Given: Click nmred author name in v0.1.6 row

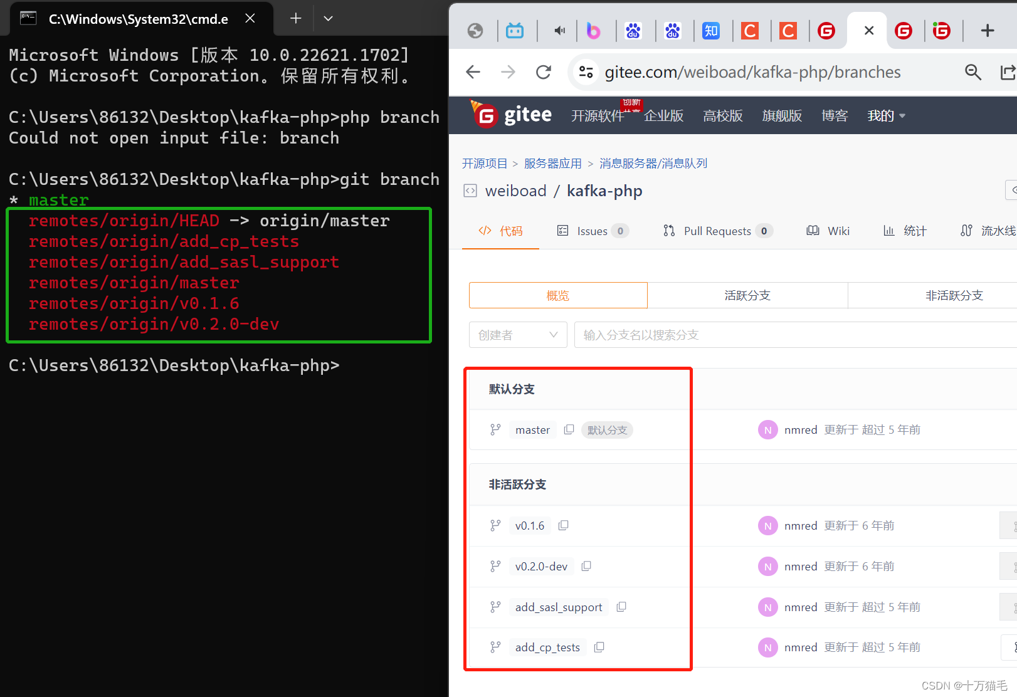Looking at the screenshot, I should (801, 525).
